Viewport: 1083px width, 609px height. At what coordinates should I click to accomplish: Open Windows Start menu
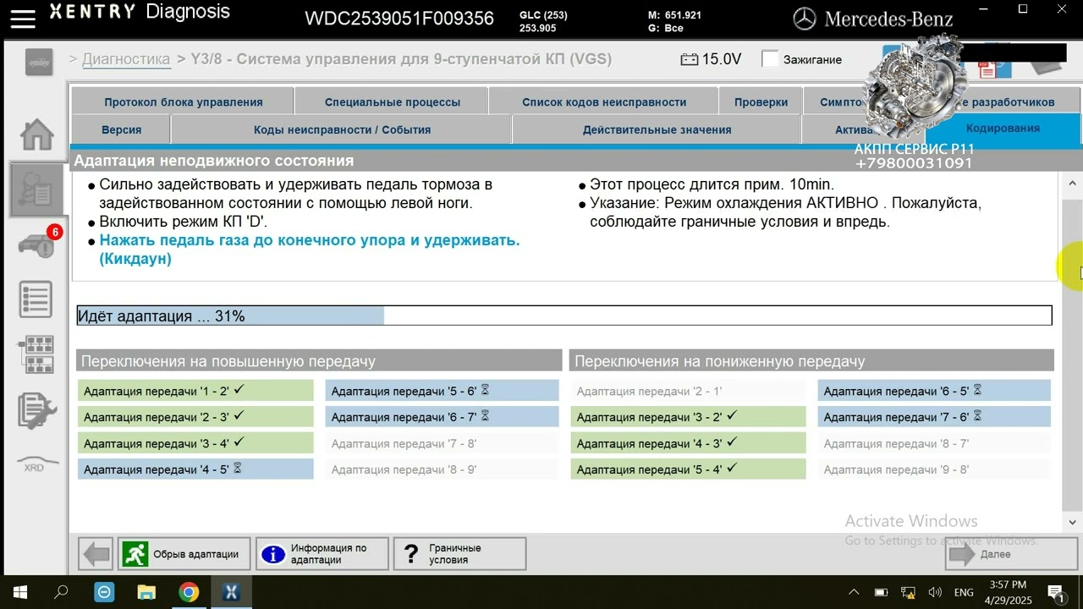pos(19,592)
